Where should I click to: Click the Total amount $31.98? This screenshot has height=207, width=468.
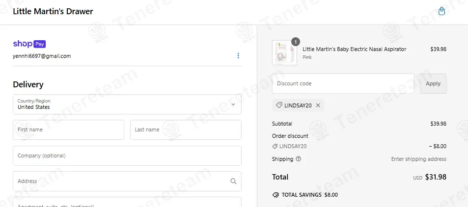click(x=436, y=177)
